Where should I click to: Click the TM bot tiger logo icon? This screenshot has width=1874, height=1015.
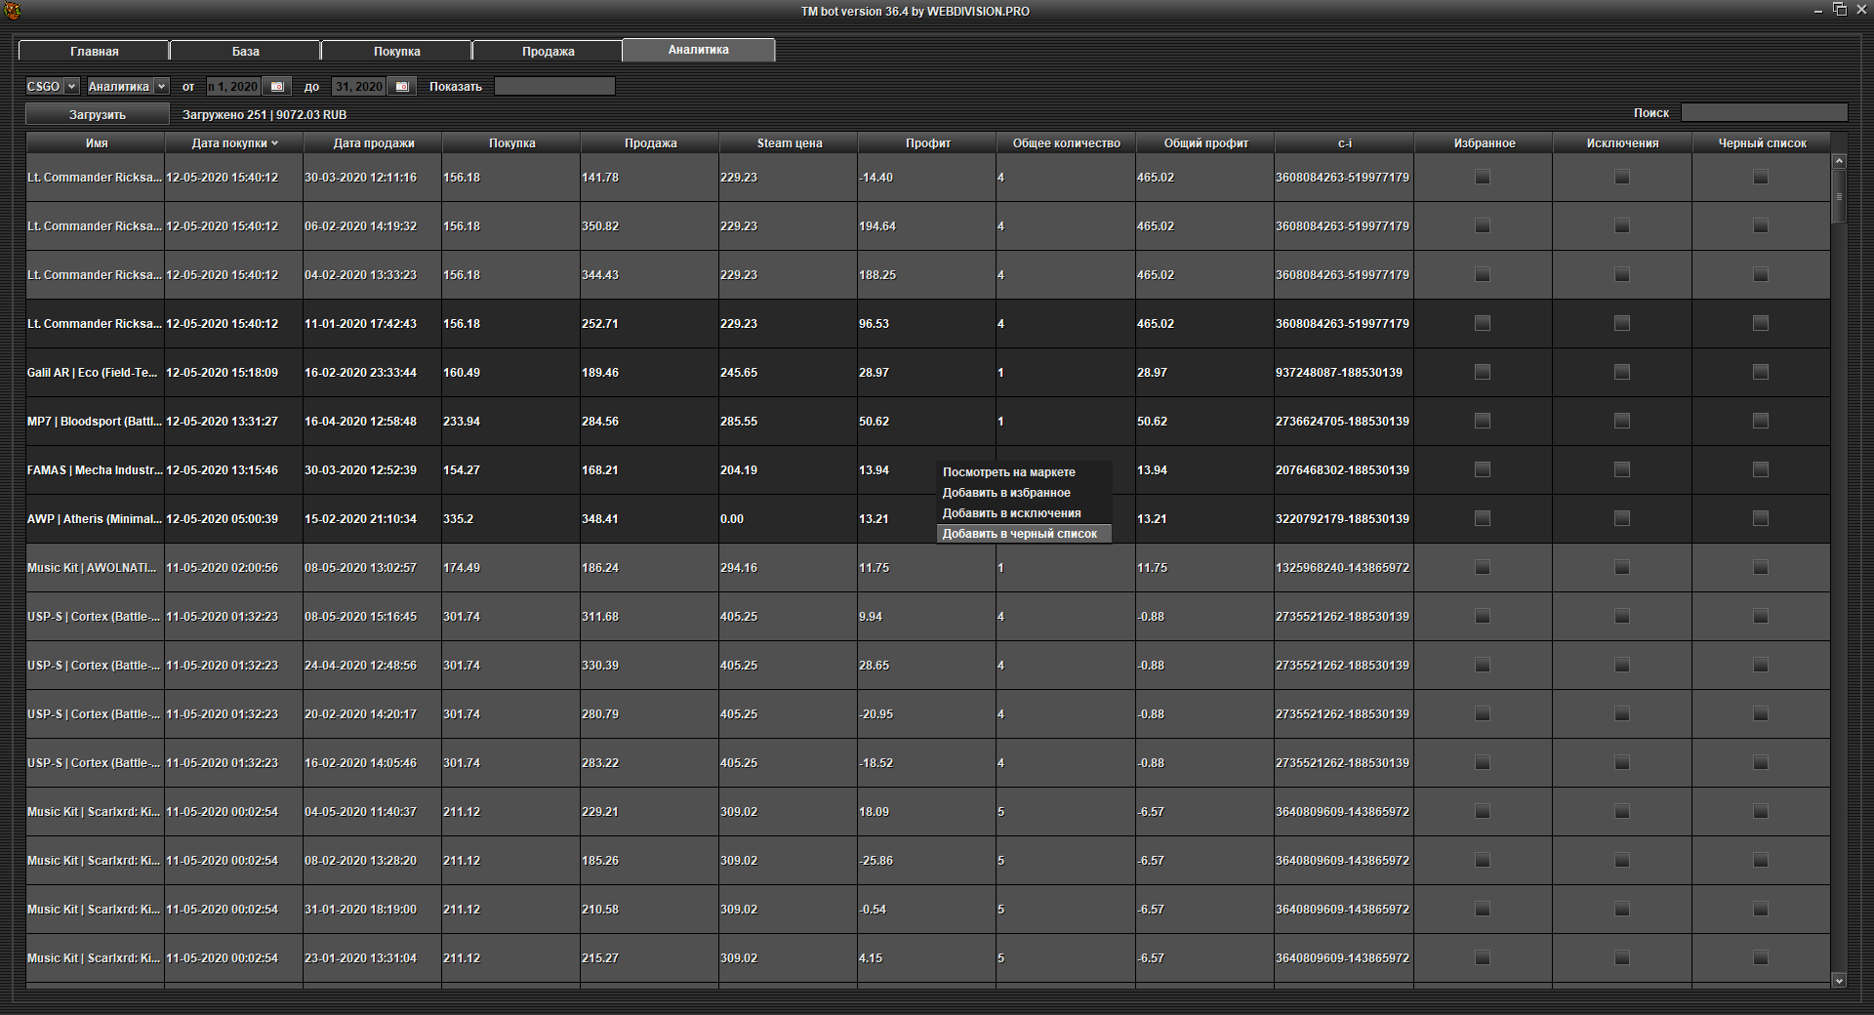click(12, 11)
